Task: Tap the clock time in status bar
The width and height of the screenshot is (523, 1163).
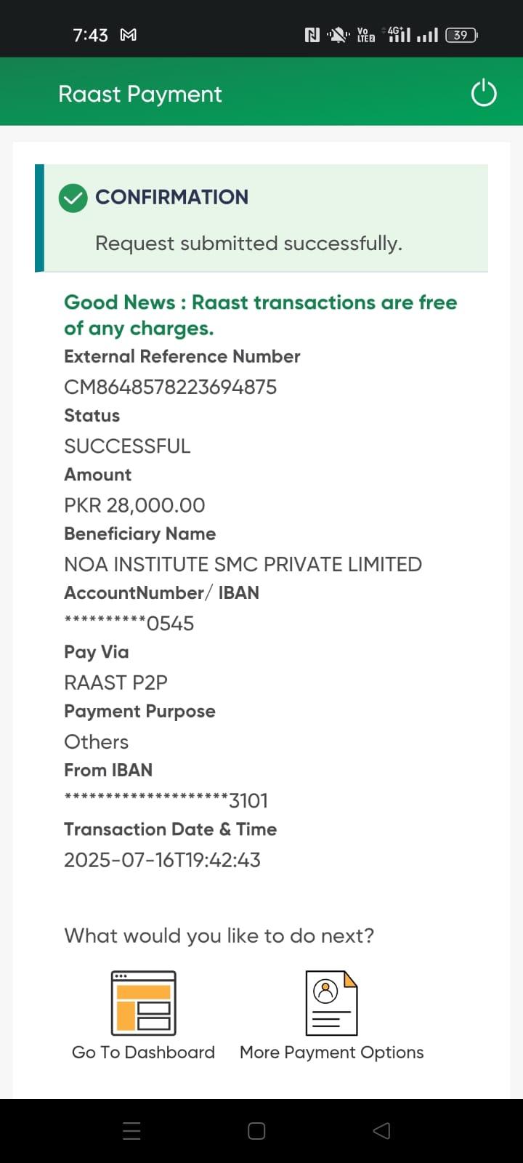Action: pos(90,35)
